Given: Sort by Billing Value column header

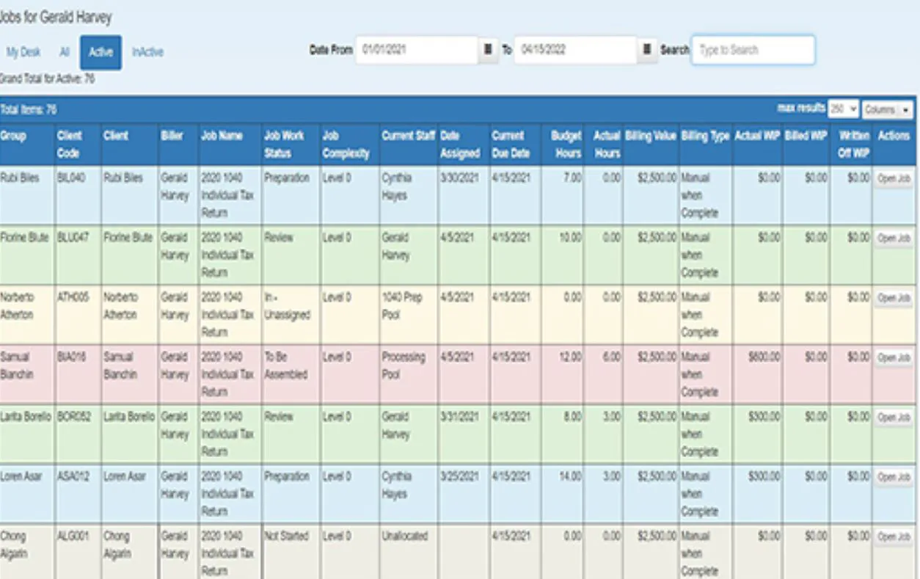Looking at the screenshot, I should click(x=651, y=136).
